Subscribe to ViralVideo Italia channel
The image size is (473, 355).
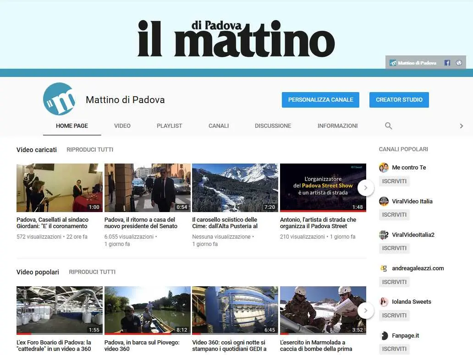click(x=394, y=214)
